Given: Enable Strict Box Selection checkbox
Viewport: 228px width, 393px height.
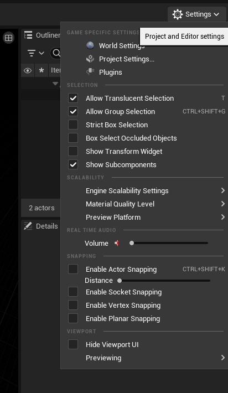Looking at the screenshot, I should pos(73,125).
